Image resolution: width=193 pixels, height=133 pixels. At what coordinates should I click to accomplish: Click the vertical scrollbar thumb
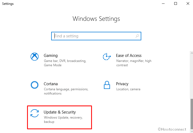point(192,114)
